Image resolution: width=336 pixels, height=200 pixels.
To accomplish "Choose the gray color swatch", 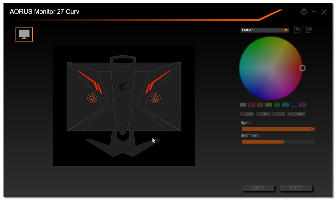I will (243, 105).
